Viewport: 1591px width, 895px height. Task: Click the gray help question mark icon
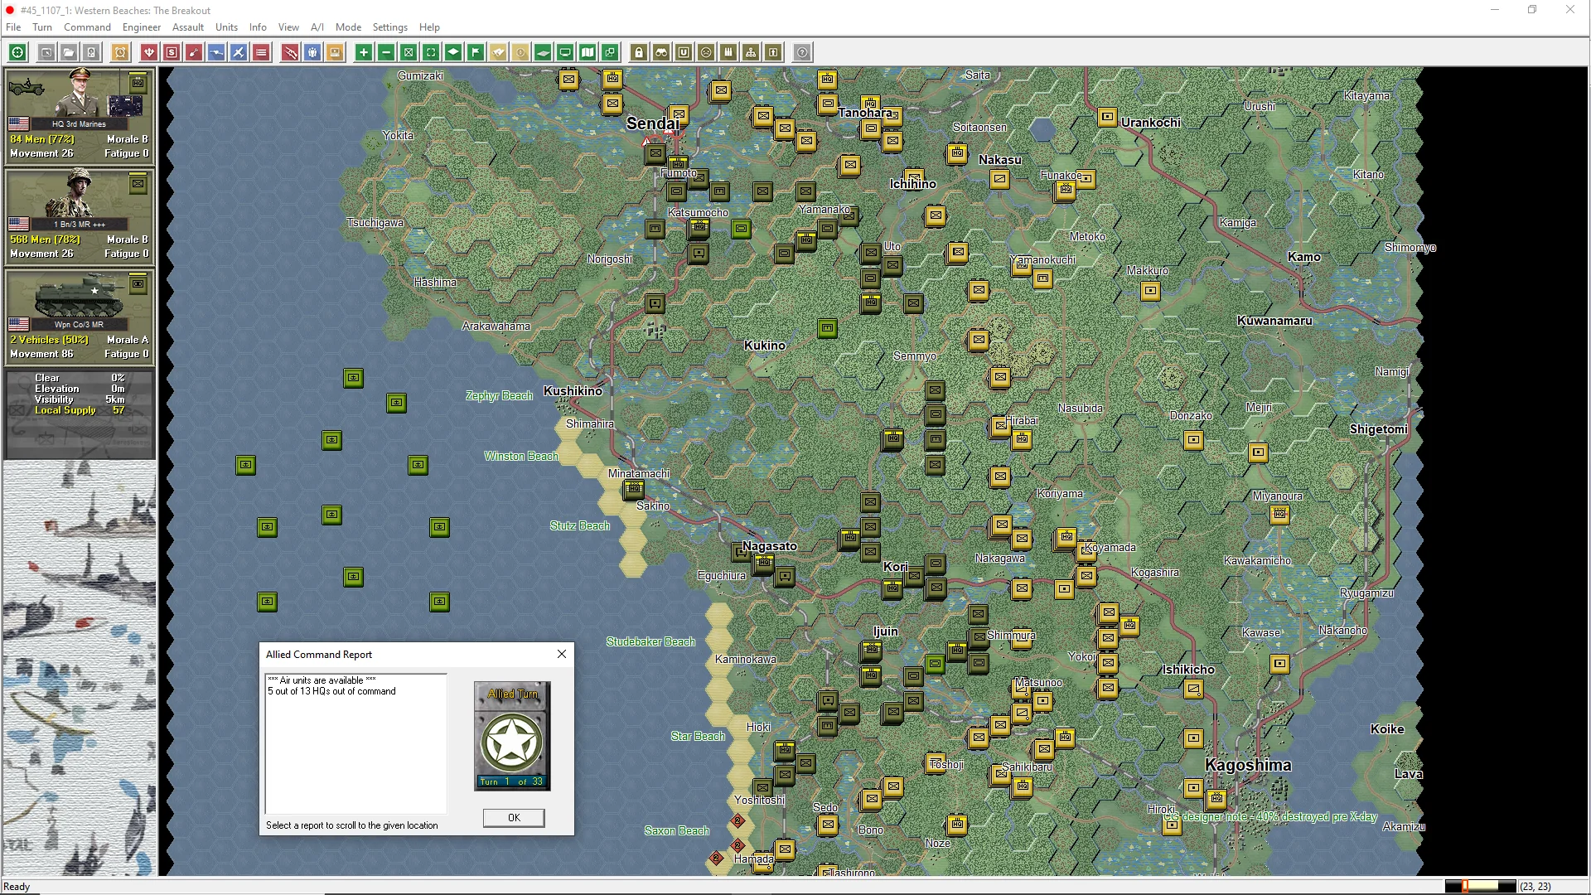click(x=802, y=52)
